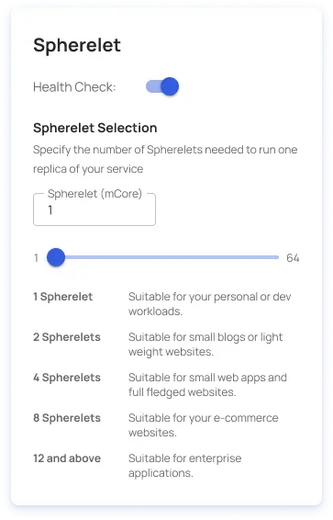Toggle the Health Check switch
The height and width of the screenshot is (520, 333).
(x=162, y=87)
